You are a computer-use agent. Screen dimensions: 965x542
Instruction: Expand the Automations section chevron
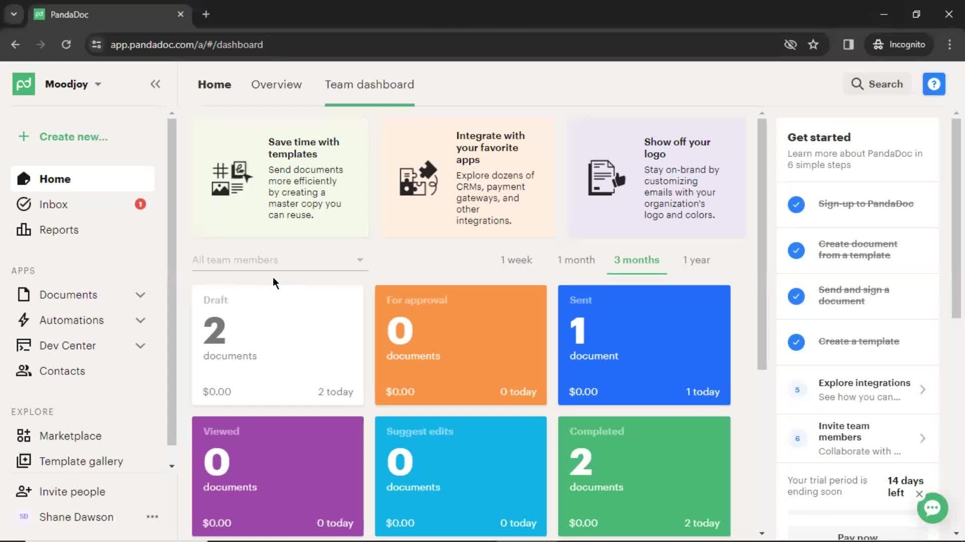point(141,320)
